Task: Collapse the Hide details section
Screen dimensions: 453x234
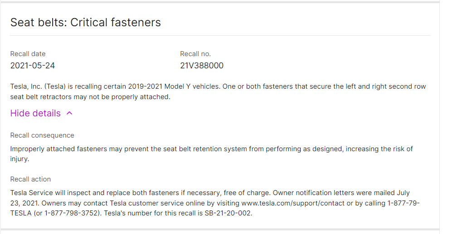Action: [35, 113]
